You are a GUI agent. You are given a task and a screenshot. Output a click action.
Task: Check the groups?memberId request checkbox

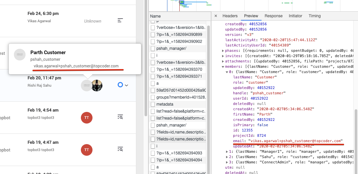tap(153, 97)
